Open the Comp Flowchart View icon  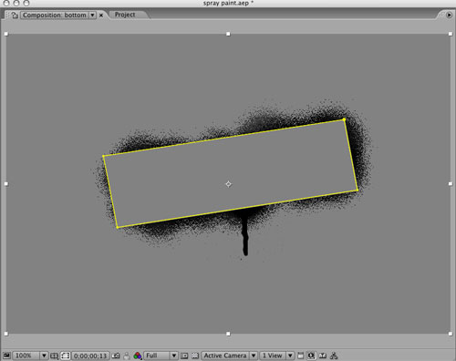coord(334,356)
